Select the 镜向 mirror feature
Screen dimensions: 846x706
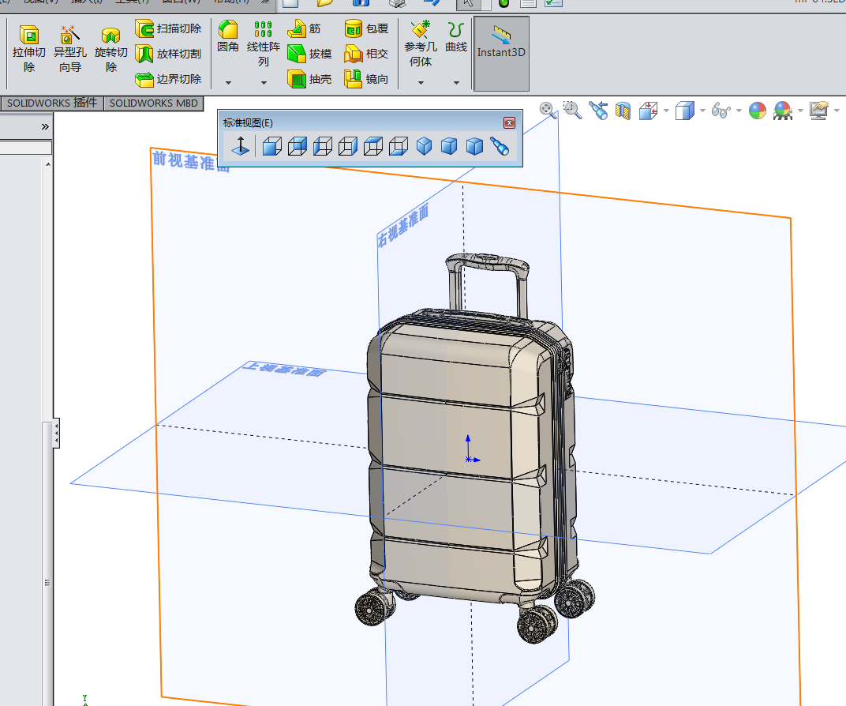click(366, 79)
